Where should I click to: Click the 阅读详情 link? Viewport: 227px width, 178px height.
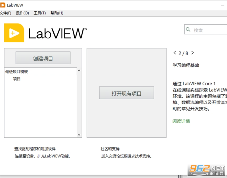point(181,121)
